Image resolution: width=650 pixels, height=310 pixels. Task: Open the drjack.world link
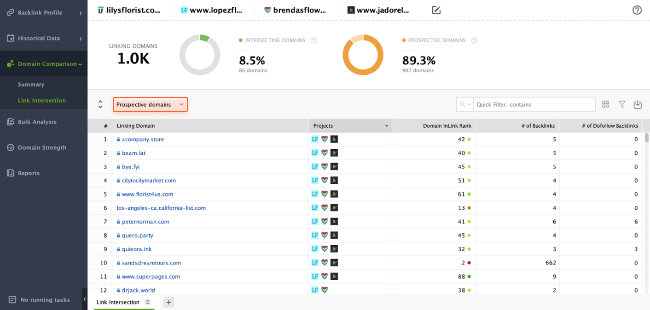click(x=139, y=290)
